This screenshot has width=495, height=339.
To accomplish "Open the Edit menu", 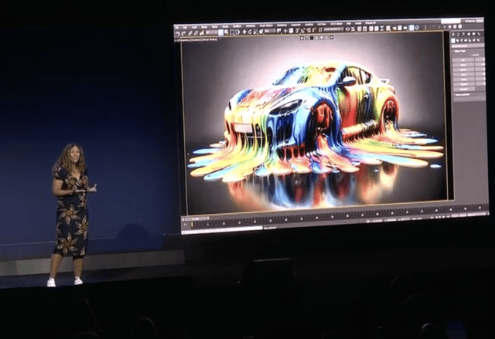I will pyautogui.click(x=185, y=27).
